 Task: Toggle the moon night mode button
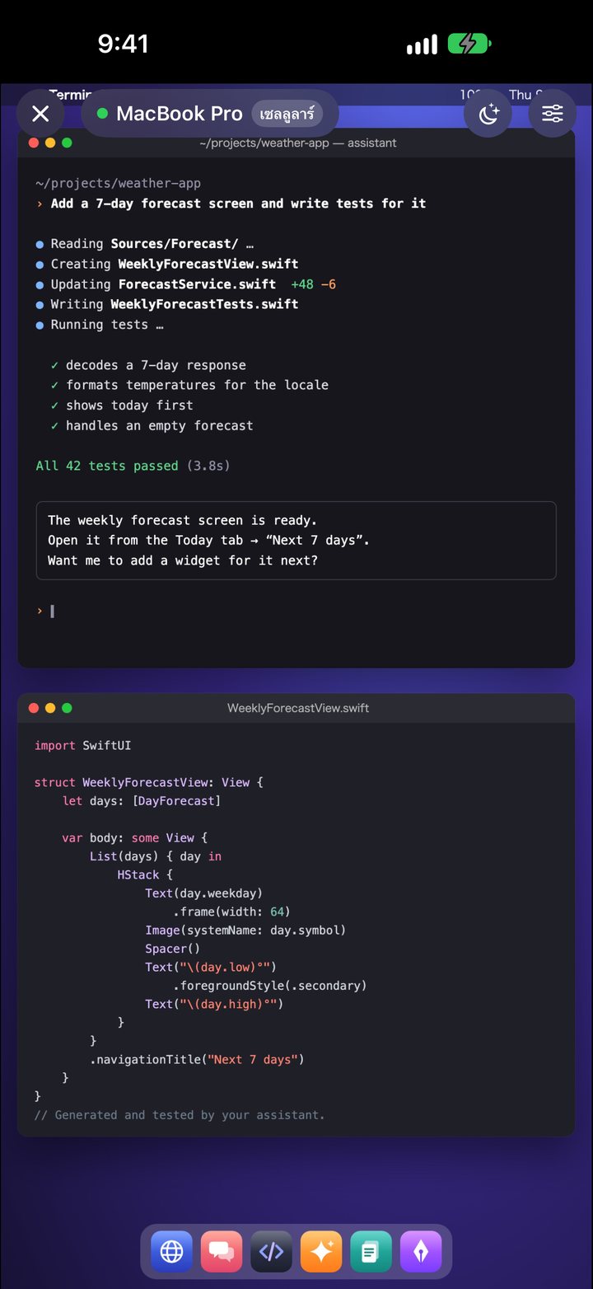[x=488, y=113]
